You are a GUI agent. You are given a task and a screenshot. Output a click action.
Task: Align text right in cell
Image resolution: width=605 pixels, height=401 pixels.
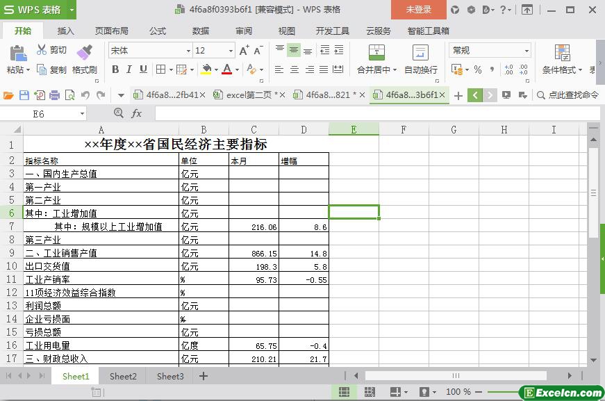coord(309,69)
